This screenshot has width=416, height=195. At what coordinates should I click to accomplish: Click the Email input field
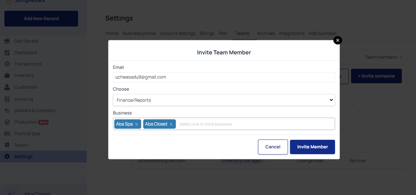click(x=224, y=77)
